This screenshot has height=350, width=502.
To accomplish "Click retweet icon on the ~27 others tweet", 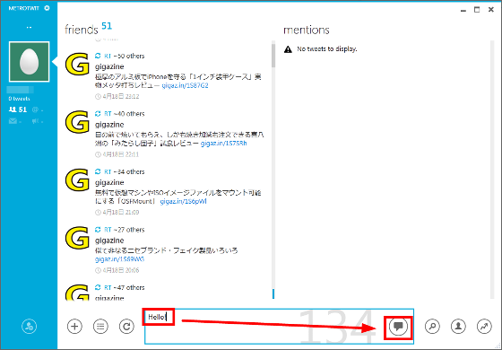I will click(98, 230).
